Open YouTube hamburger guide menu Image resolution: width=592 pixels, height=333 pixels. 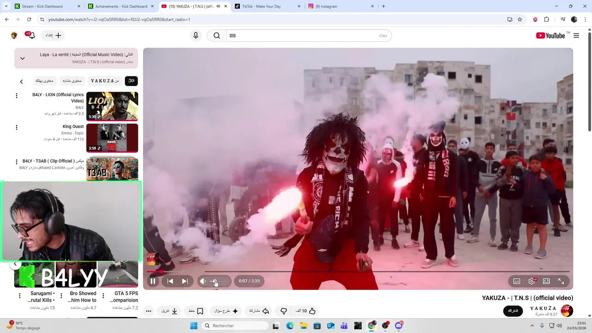[x=576, y=36]
